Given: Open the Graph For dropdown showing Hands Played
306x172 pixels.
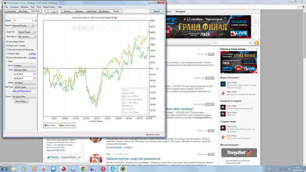Looking at the screenshot, I should point(27,32).
